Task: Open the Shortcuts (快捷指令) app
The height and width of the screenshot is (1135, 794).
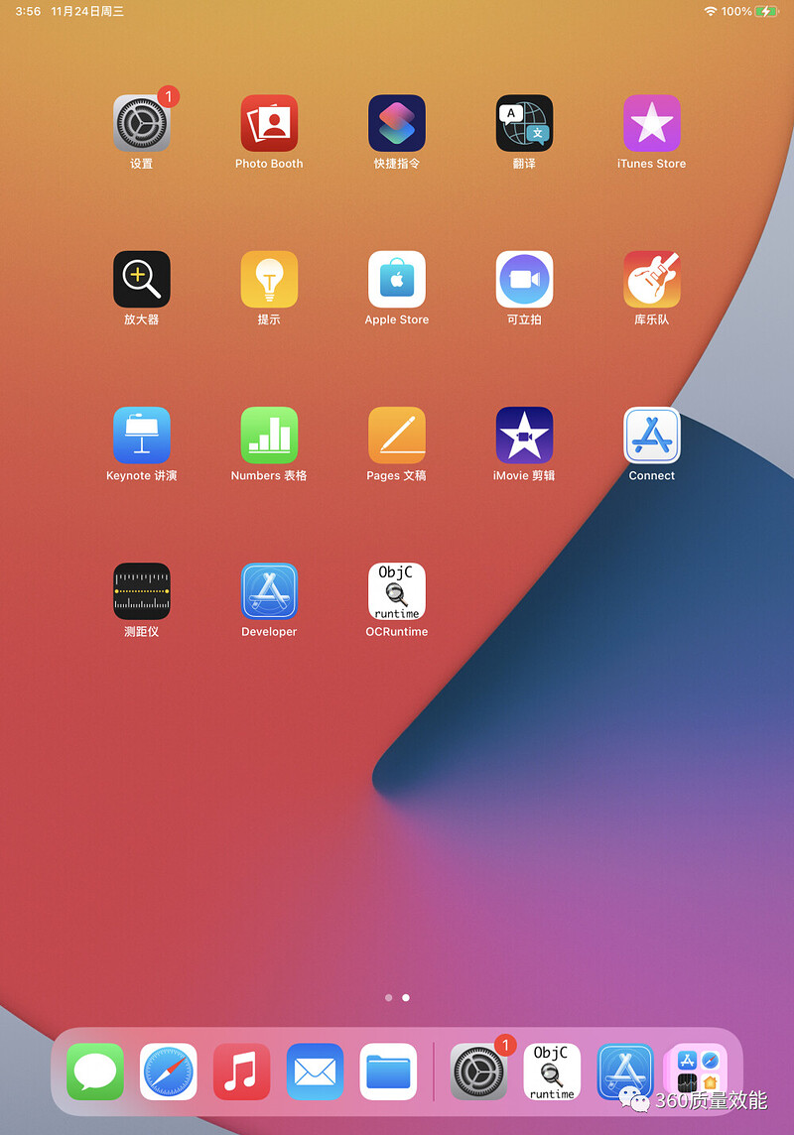Action: [397, 123]
